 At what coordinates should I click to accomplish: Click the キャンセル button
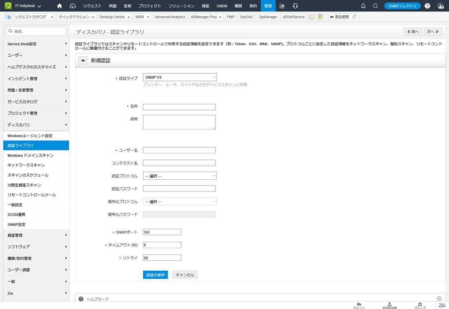pyautogui.click(x=184, y=275)
